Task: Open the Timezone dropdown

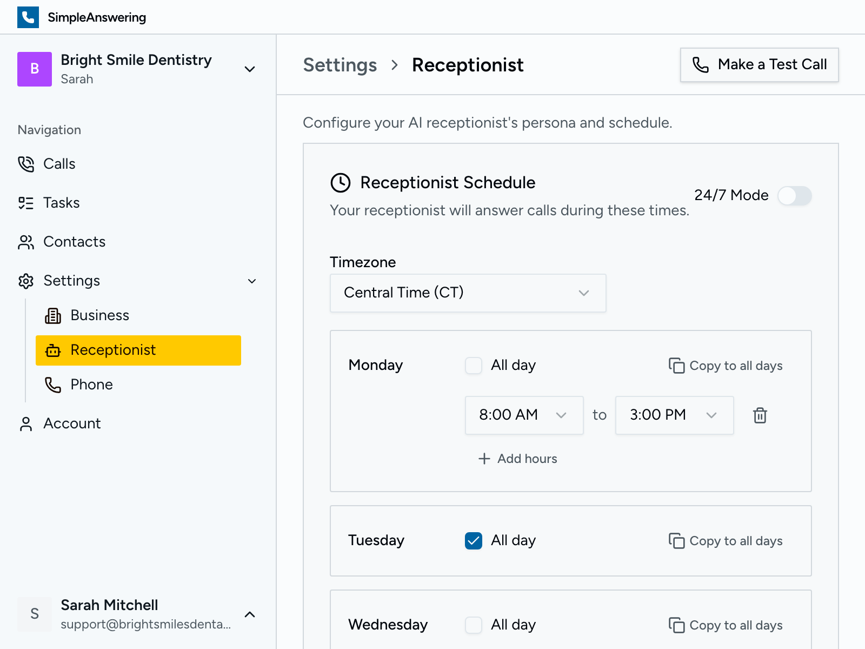Action: pyautogui.click(x=468, y=293)
